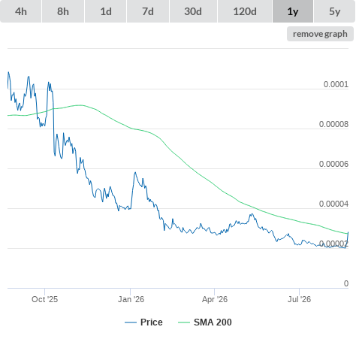Click the January price spike peak on chart
The image size is (356, 342).
click(x=135, y=173)
